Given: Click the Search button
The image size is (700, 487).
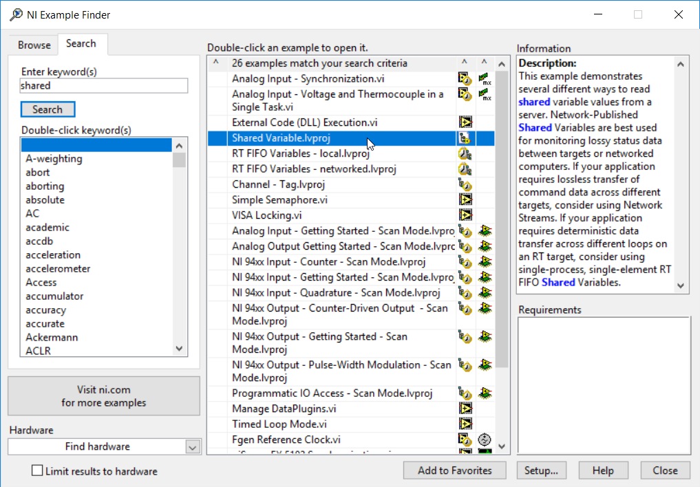Looking at the screenshot, I should (47, 109).
